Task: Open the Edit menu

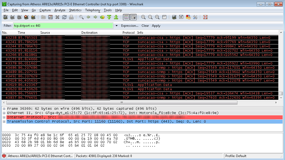Action: [x=15, y=10]
